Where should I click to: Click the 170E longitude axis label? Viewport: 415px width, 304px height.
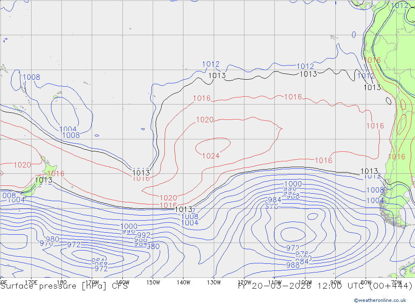[x=31, y=282]
